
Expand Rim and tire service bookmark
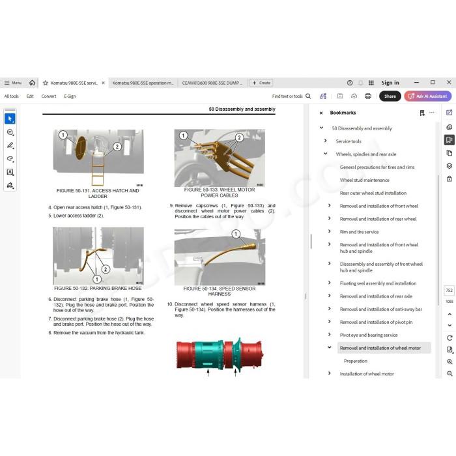[x=330, y=231]
